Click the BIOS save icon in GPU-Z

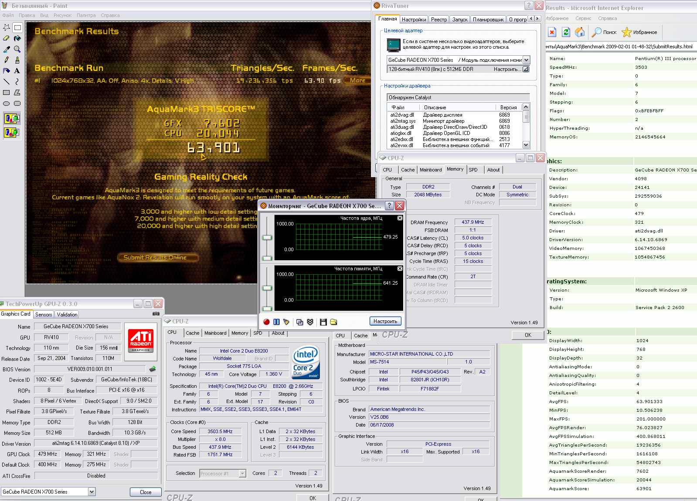[153, 369]
